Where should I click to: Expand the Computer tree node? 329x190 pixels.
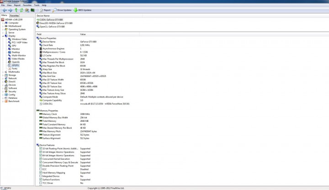pyautogui.click(x=3, y=23)
